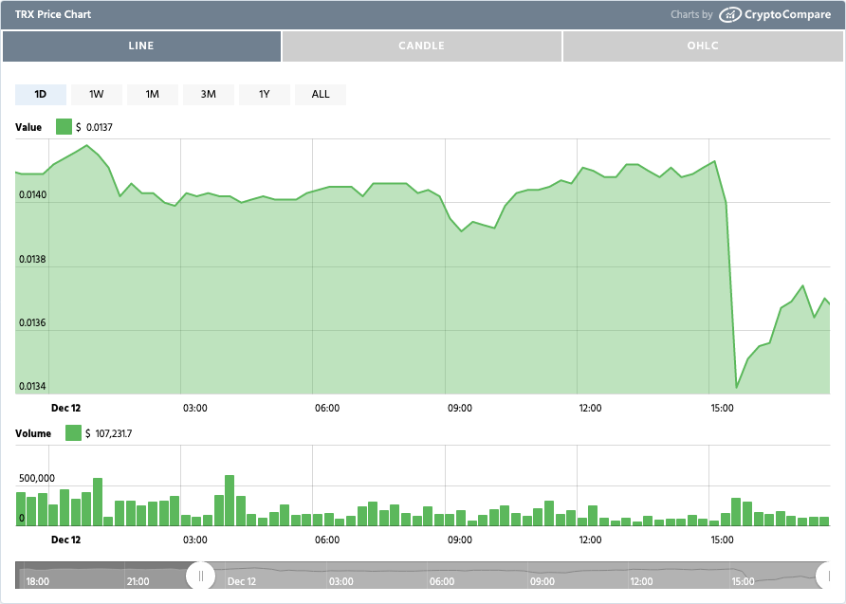Click the $ 107,231.7 volume readout
846x604 pixels.
(x=108, y=433)
